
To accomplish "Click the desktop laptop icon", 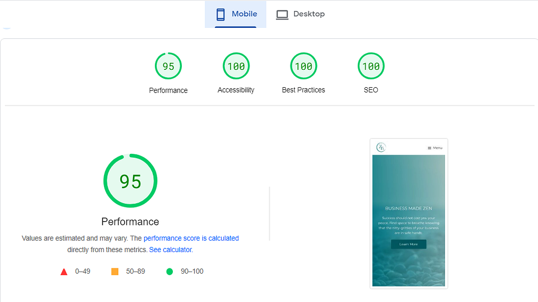I will coord(282,15).
